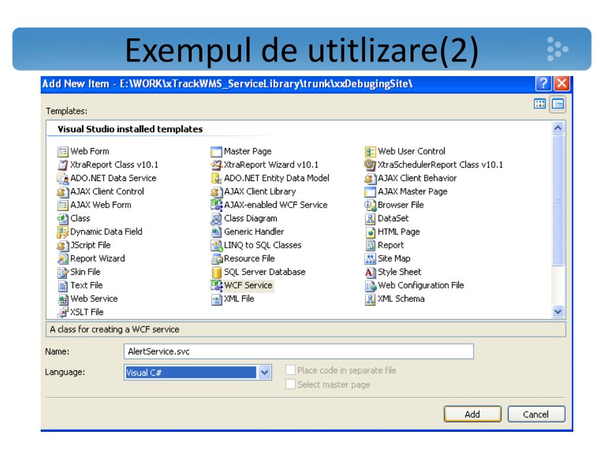Tick 'Place code in separate file'
Screen dimensions: 604x453
(290, 370)
